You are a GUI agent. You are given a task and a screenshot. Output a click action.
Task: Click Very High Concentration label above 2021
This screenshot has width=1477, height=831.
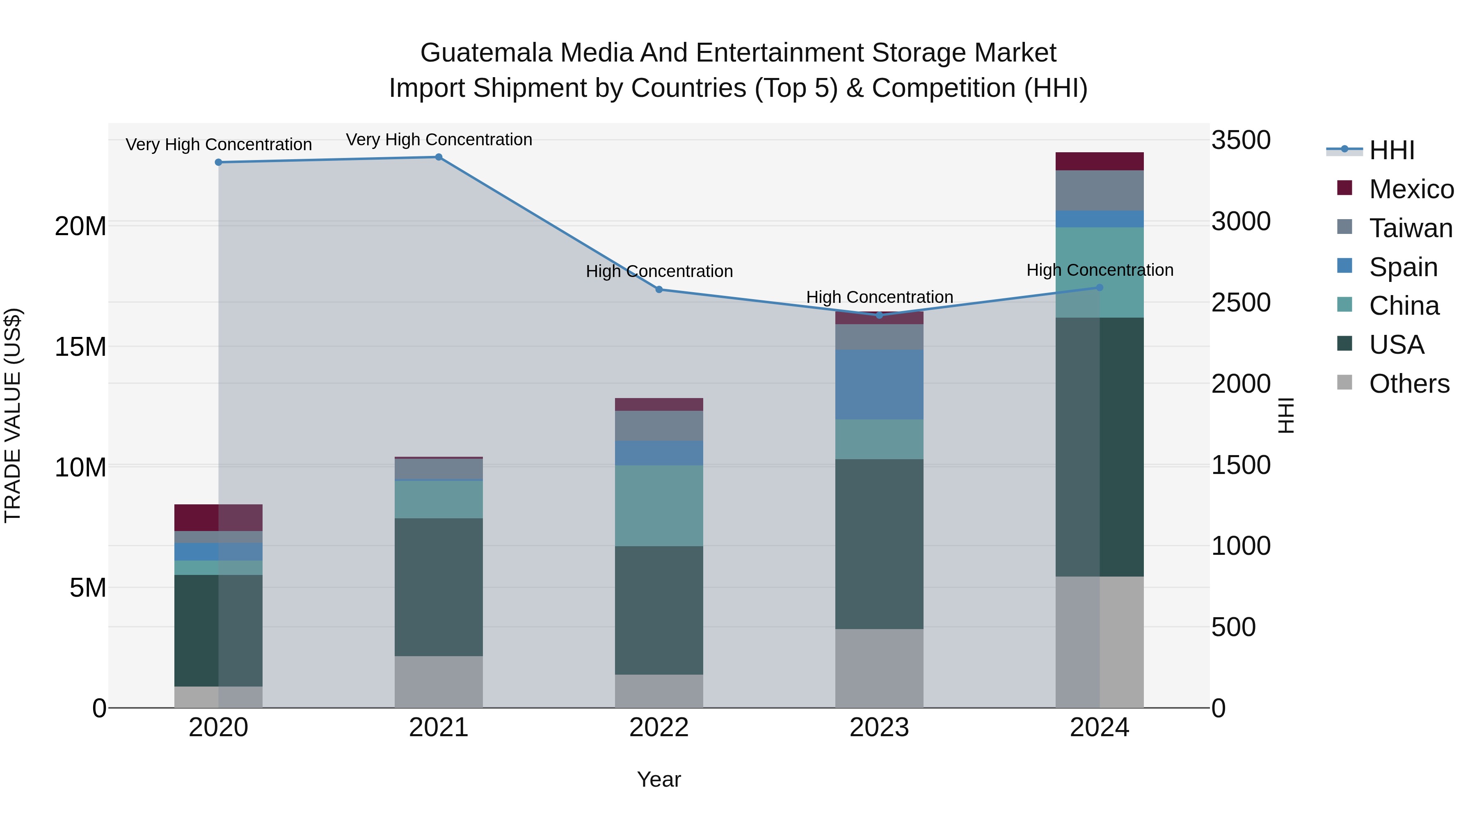[439, 140]
